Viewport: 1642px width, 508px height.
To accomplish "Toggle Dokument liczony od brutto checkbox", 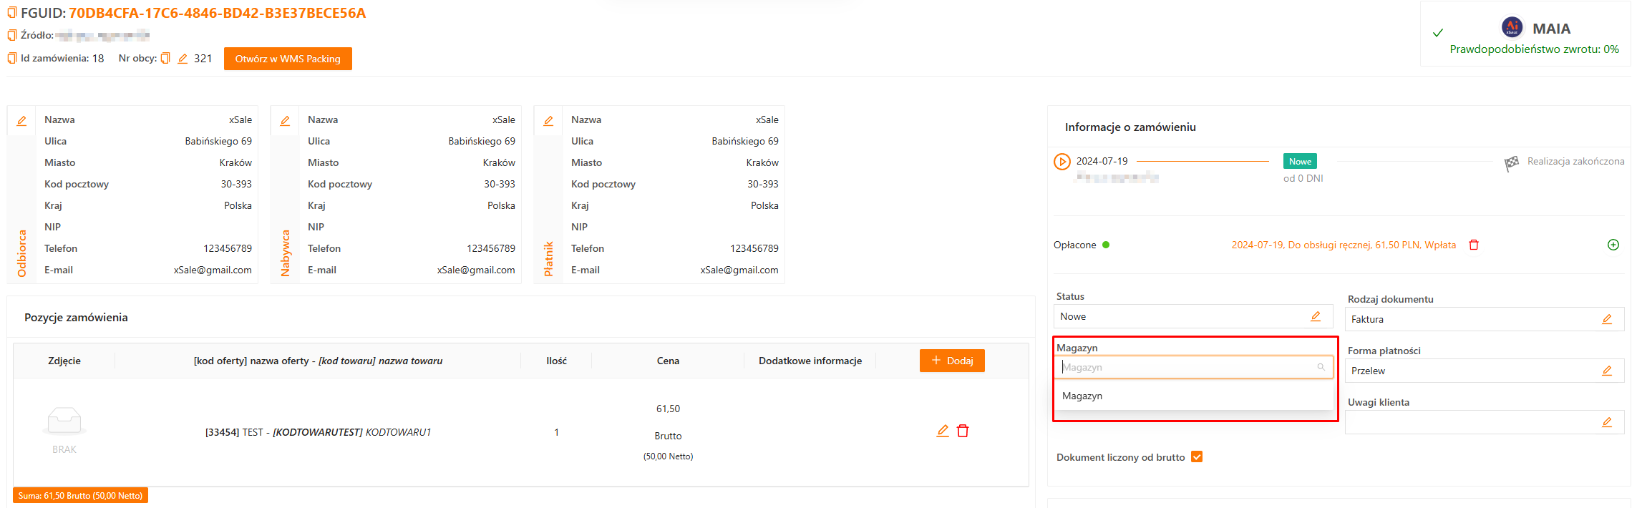I will coord(1197,456).
